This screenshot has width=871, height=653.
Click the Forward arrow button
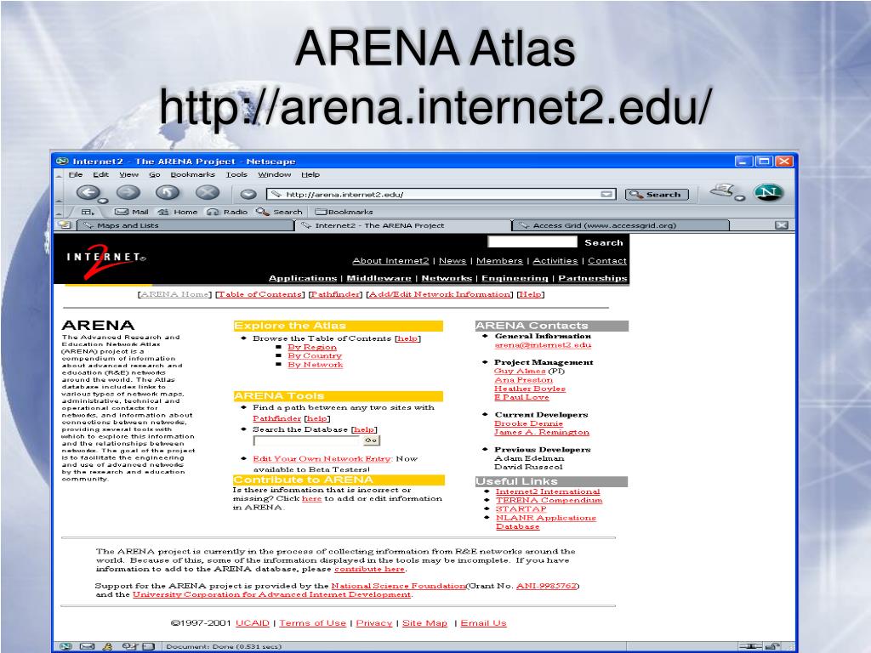coord(128,193)
